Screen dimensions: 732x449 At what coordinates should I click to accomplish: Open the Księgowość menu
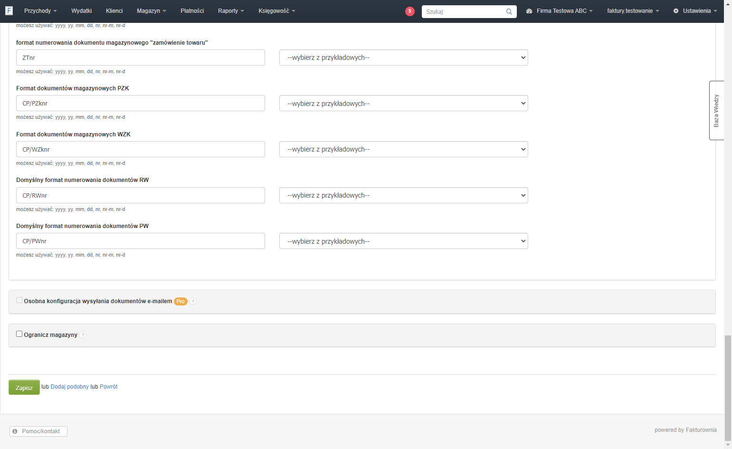tap(277, 11)
